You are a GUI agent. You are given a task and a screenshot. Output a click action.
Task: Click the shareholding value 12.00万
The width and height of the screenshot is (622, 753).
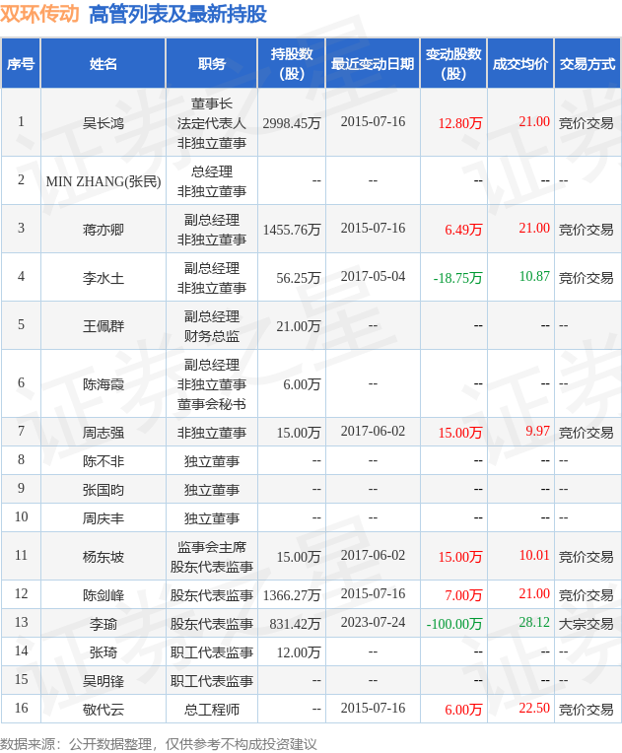(x=299, y=652)
